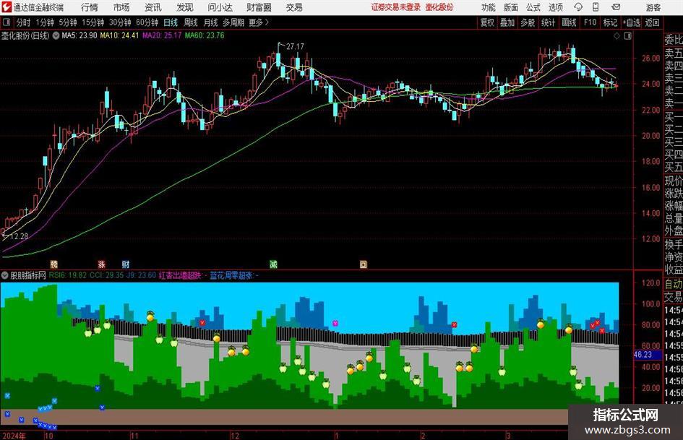Expand the round arrow beside 壹化股份(日线)
The width and height of the screenshot is (683, 440).
point(56,35)
